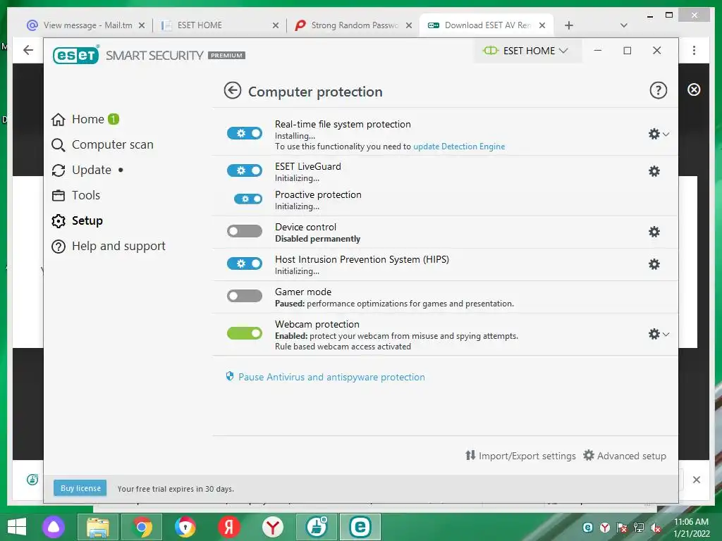The image size is (722, 541).
Task: Click the Buy license button
Action: click(x=80, y=488)
